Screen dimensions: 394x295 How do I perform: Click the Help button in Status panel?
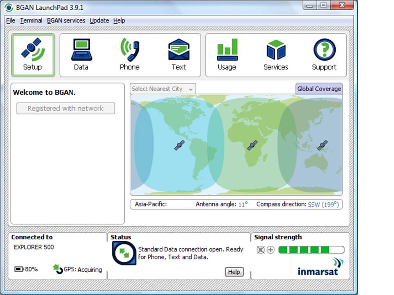(234, 272)
